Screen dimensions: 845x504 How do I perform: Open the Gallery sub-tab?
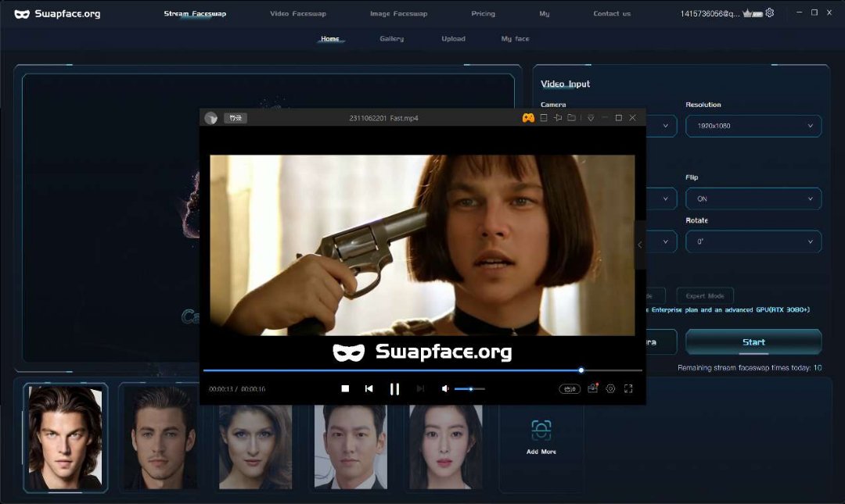(x=392, y=38)
